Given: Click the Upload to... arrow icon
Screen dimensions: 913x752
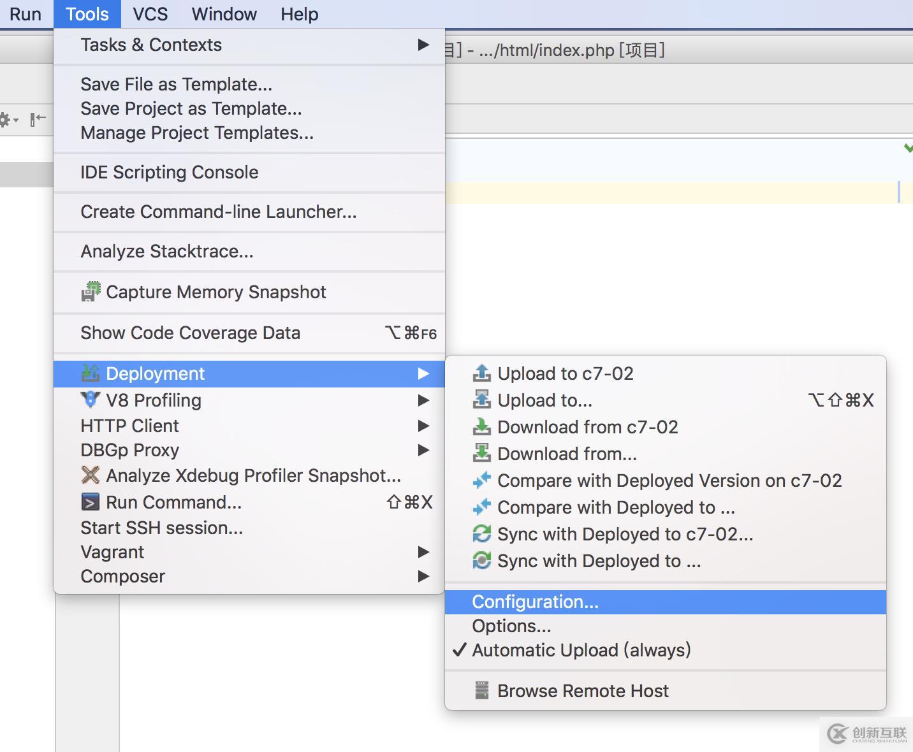Looking at the screenshot, I should (482, 400).
